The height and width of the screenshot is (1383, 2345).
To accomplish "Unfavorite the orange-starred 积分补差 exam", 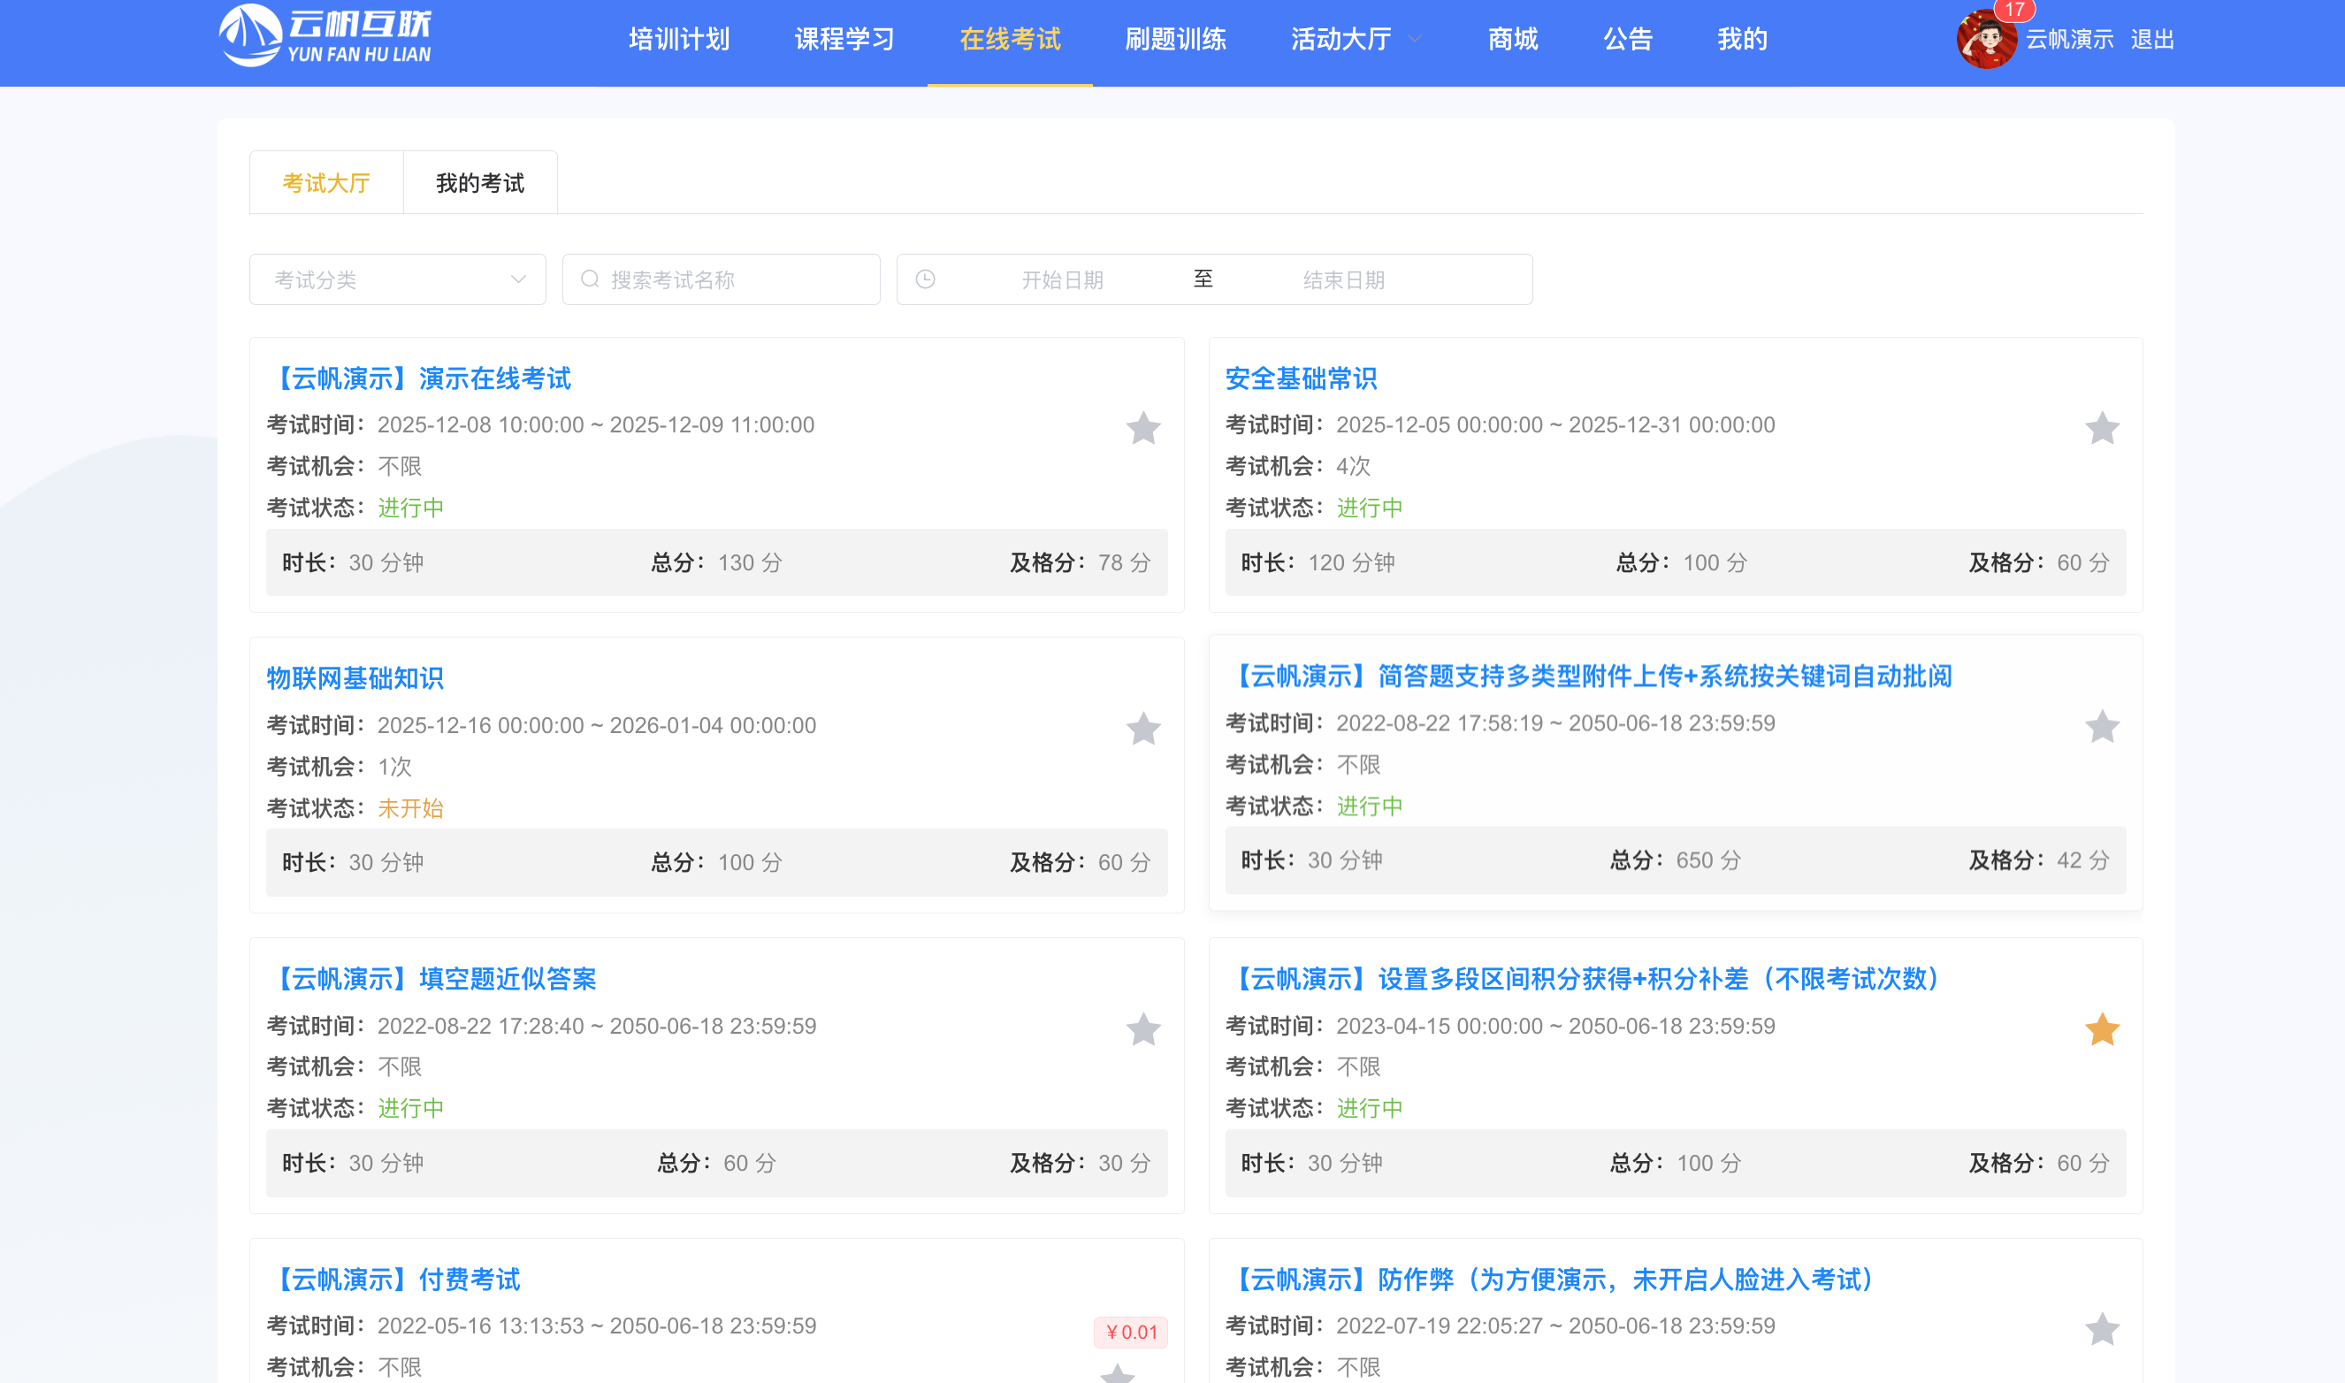I will [x=2101, y=1030].
